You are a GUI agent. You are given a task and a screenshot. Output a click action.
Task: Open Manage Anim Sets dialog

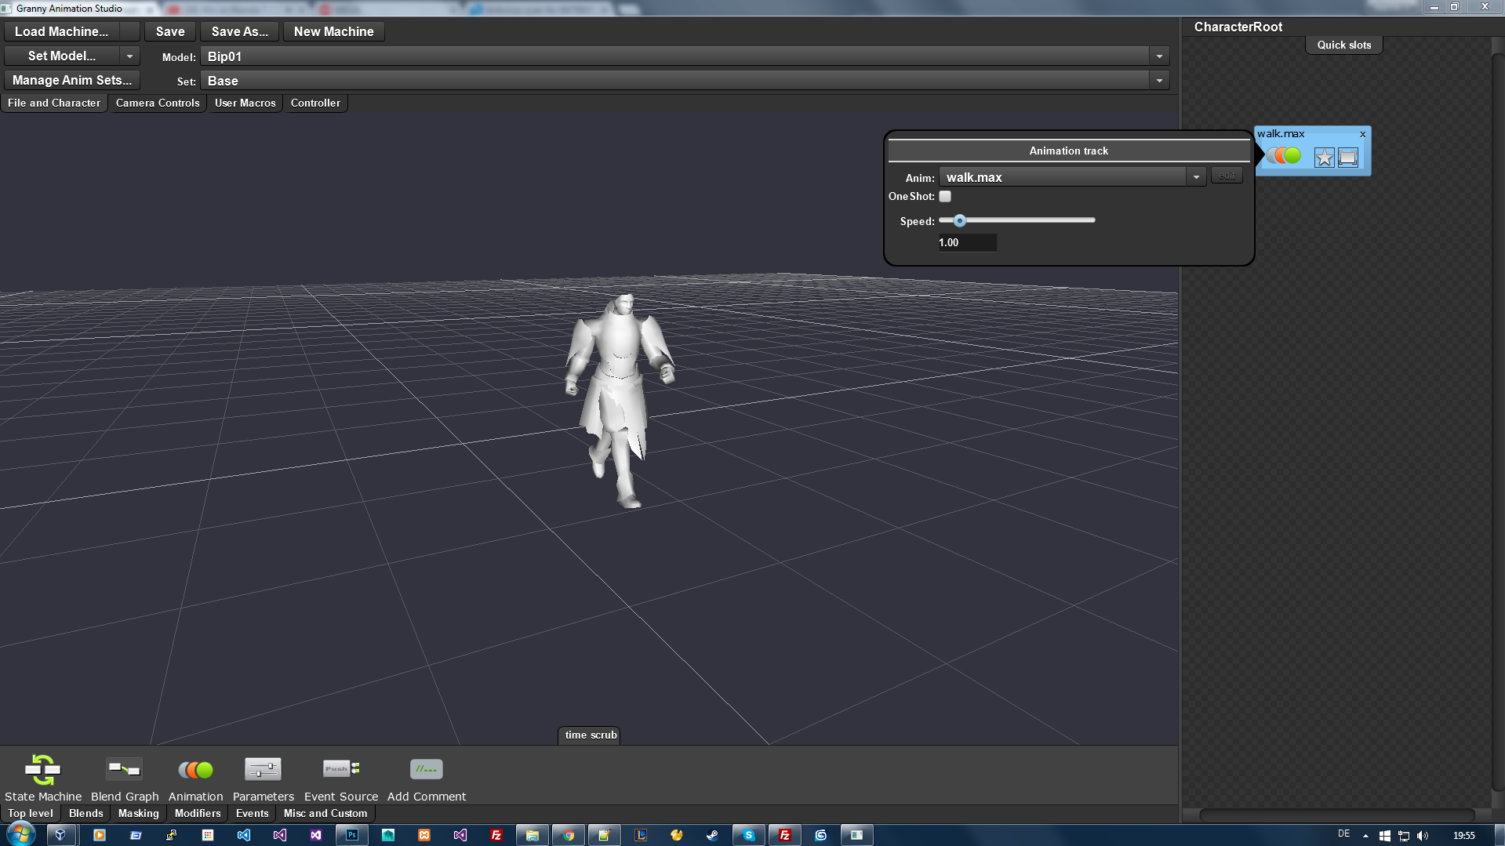[x=71, y=80]
